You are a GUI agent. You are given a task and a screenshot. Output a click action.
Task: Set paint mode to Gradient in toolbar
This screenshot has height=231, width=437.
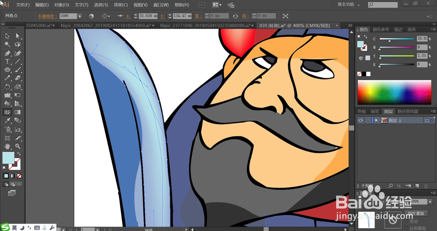(13, 176)
